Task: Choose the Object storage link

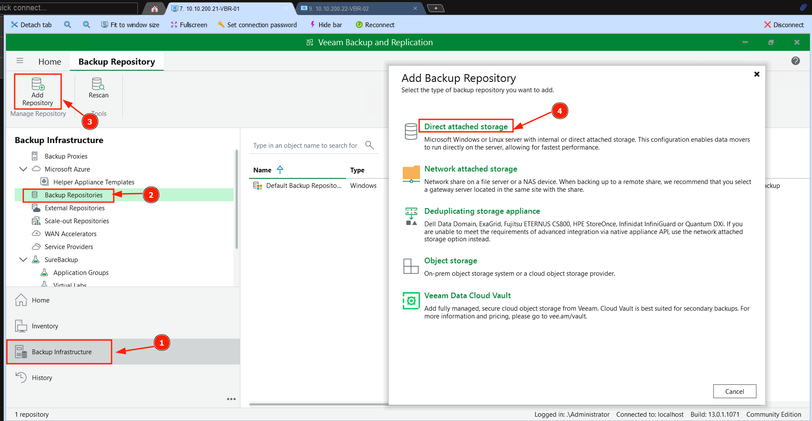Action: point(451,260)
